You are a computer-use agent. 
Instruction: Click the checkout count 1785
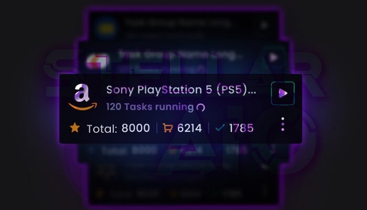[x=241, y=128]
